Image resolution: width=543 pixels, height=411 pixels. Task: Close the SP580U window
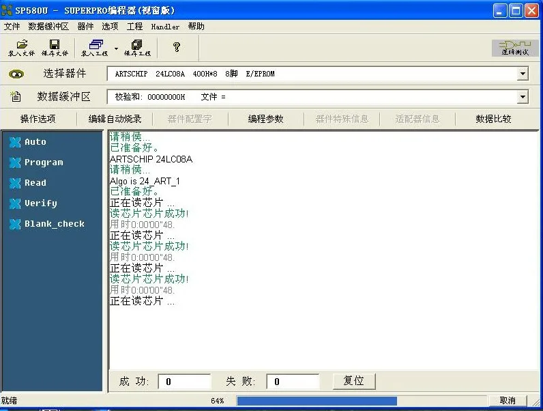pos(531,11)
